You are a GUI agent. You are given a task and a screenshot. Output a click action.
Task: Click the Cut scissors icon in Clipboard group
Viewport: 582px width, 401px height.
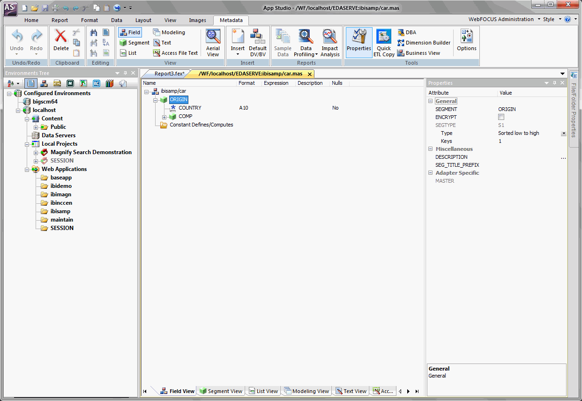click(76, 32)
